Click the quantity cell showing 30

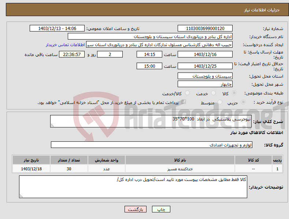[x=69, y=169]
